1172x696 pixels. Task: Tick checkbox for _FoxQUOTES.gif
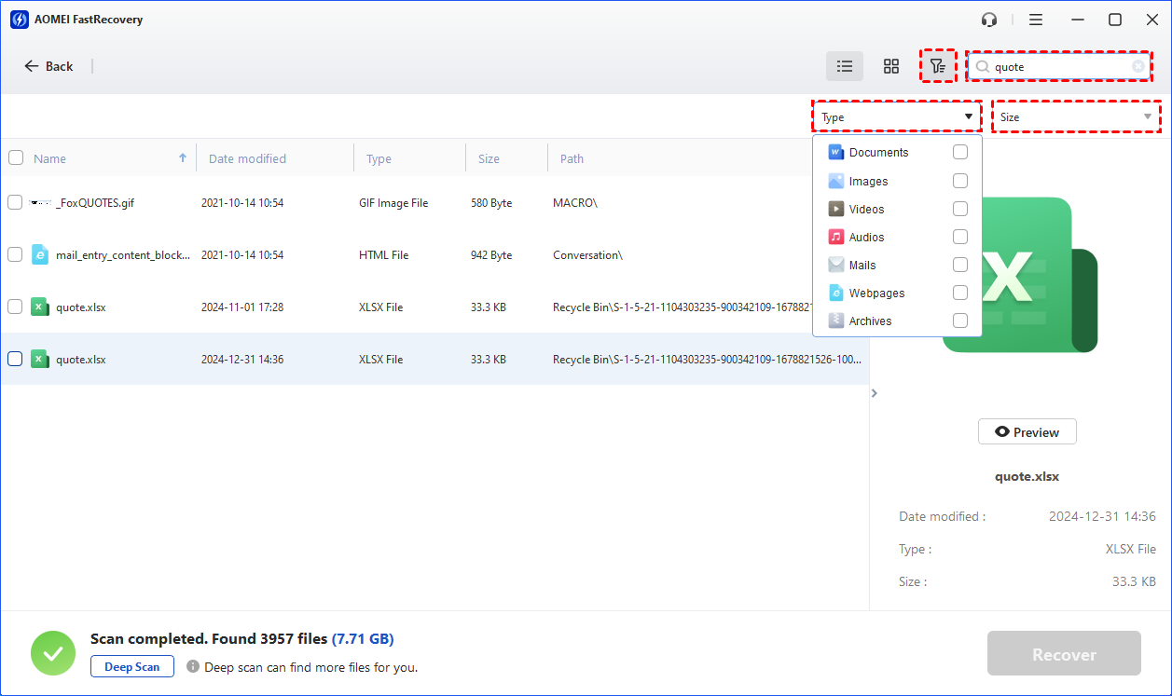[x=15, y=202]
